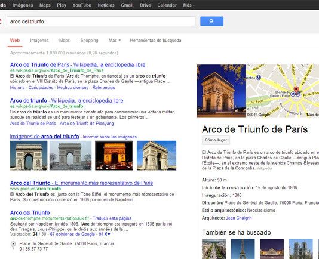Open the Arco de Triunfo de Pionyang sitelink
319x259 pixels.
click(87, 124)
